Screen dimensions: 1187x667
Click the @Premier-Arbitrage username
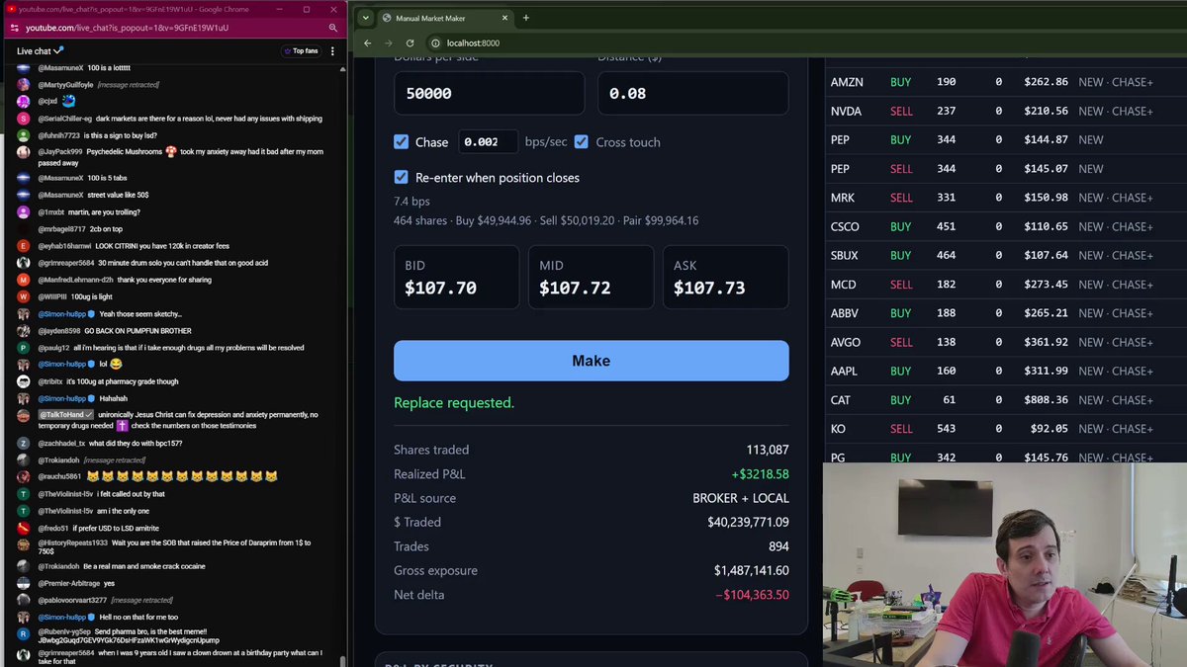[68, 583]
